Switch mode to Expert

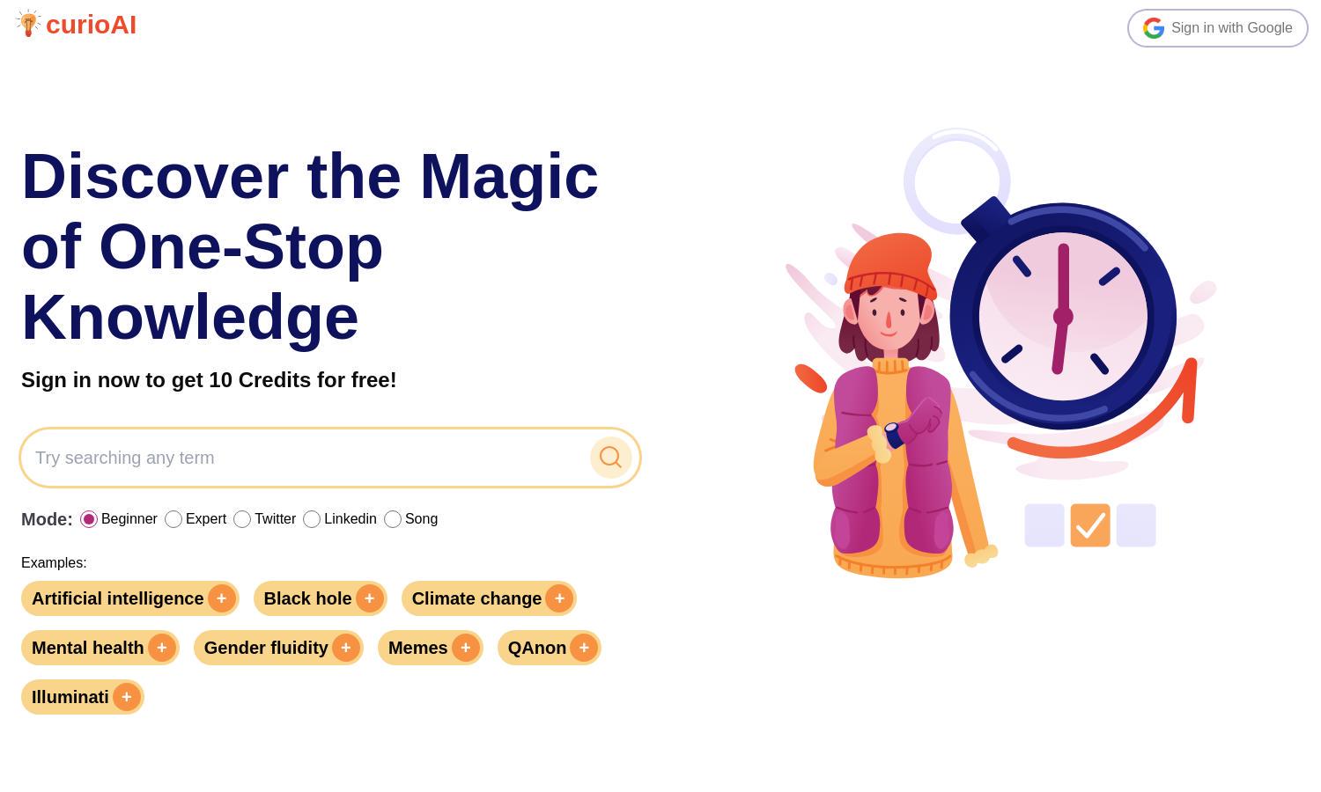(173, 519)
